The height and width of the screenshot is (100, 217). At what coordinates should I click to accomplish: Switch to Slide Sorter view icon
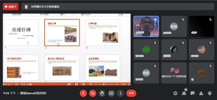[76, 84]
